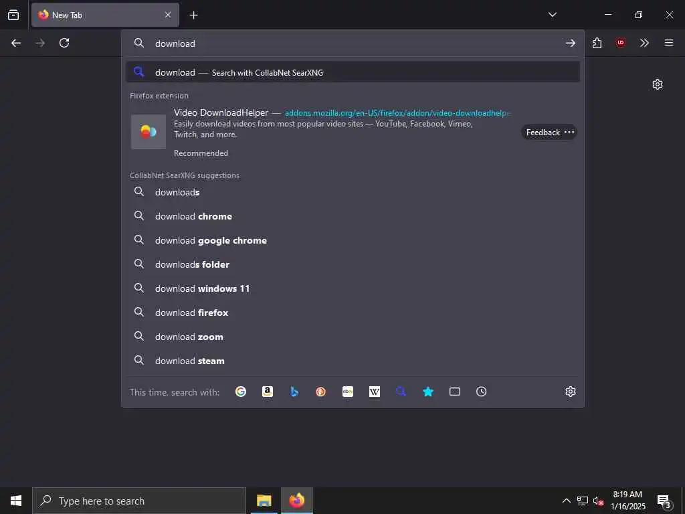Go back one page

(16, 43)
